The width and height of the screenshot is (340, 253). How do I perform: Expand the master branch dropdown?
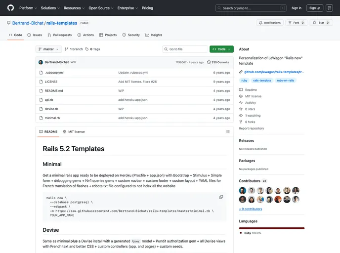pos(49,49)
